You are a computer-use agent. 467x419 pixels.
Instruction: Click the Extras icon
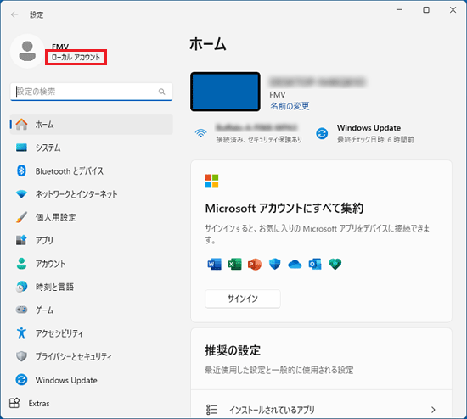pos(14,403)
